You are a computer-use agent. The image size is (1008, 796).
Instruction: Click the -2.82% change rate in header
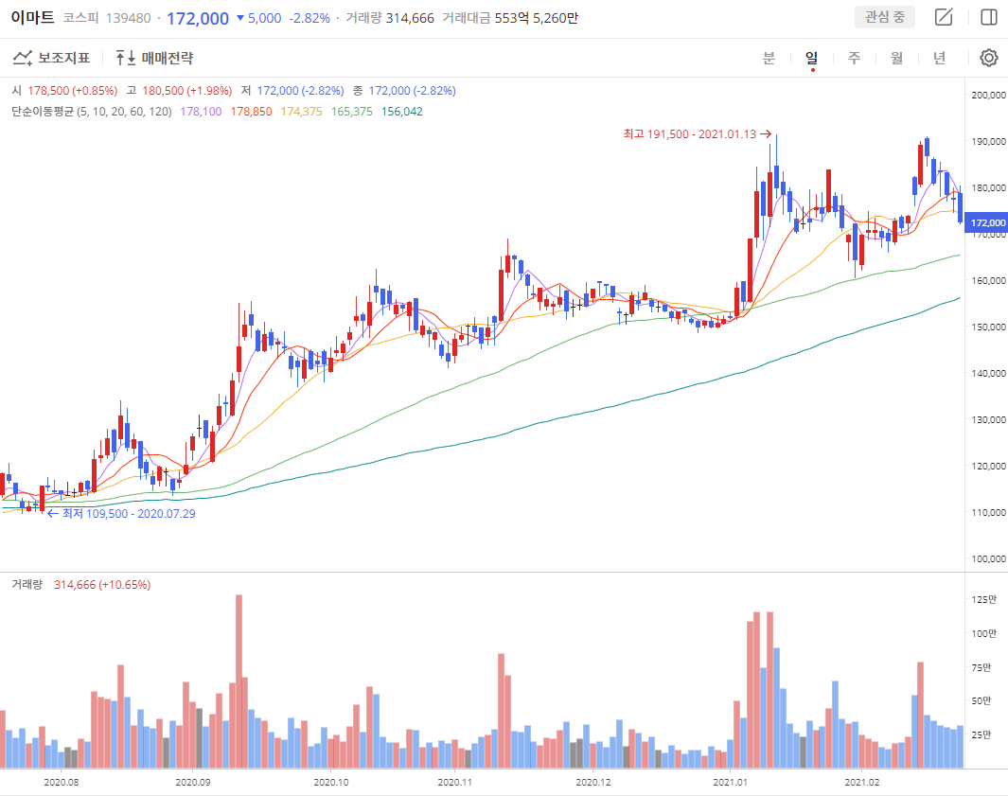pos(309,18)
